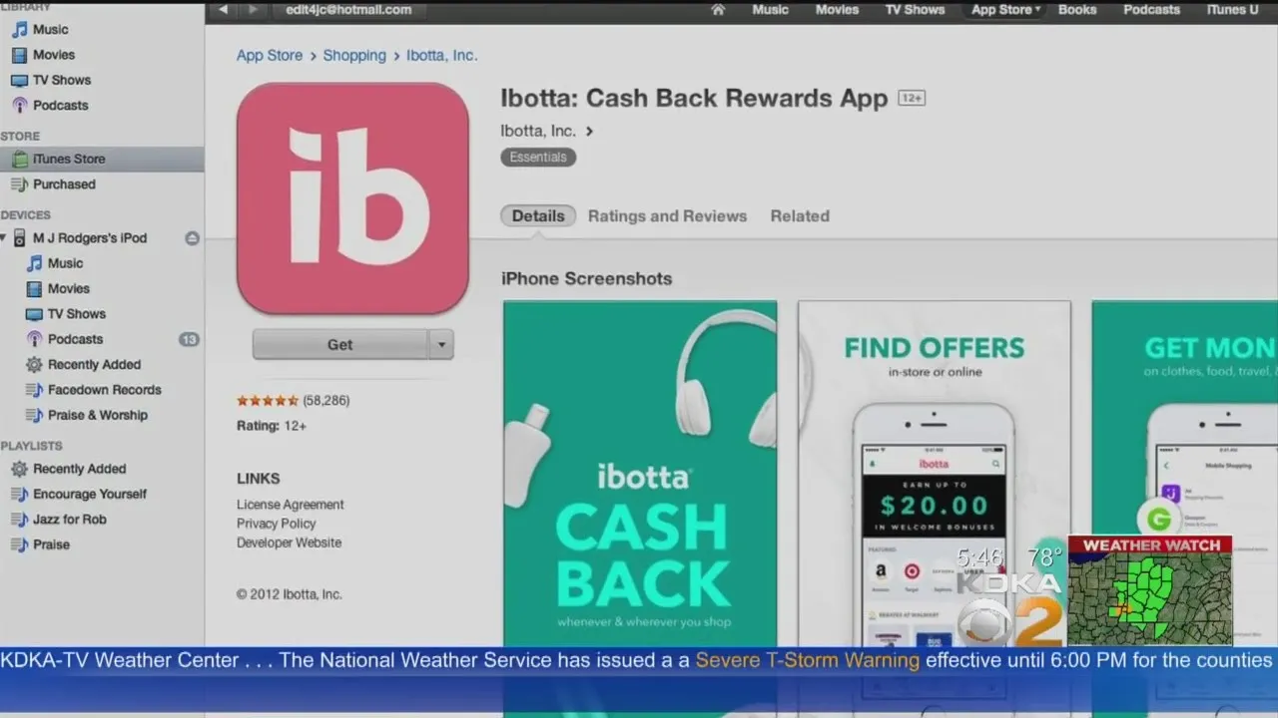The image size is (1278, 718).
Task: Open the Find Offers screenshot thumbnail
Action: pyautogui.click(x=934, y=474)
